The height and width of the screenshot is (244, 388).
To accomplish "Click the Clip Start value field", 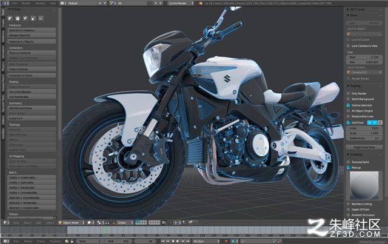I will pyautogui.click(x=364, y=57).
